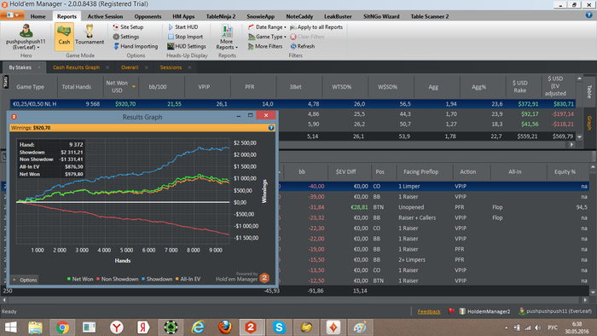Select Cash game mode

coord(64,37)
